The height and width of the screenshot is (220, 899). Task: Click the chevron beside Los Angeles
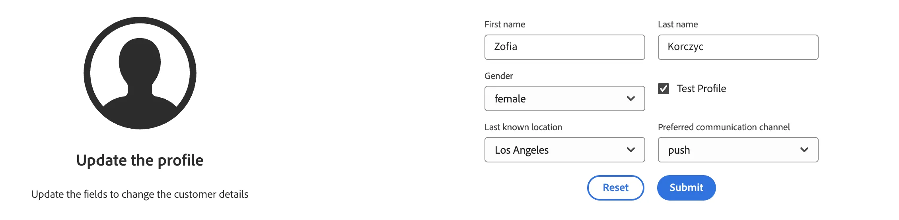click(x=631, y=150)
